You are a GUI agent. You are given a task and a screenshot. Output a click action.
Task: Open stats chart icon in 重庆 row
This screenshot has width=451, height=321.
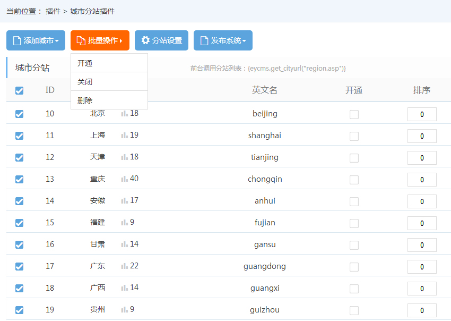tap(125, 179)
